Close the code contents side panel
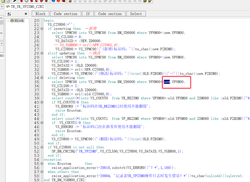Image resolution: width=250 pixels, height=182 pixels. [x=26, y=14]
